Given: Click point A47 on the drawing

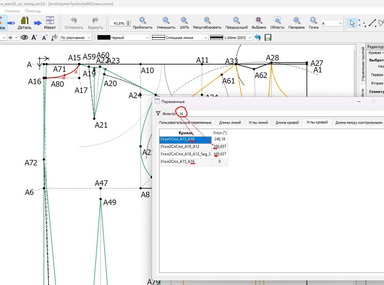Looking at the screenshot, I should point(101,188).
